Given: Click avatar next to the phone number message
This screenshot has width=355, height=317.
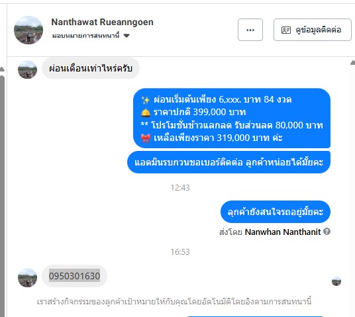Looking at the screenshot, I should click(x=27, y=278).
